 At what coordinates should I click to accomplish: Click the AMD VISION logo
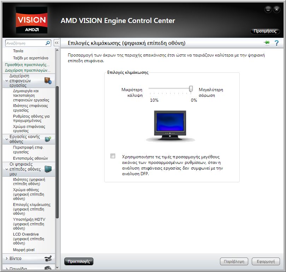(31, 20)
